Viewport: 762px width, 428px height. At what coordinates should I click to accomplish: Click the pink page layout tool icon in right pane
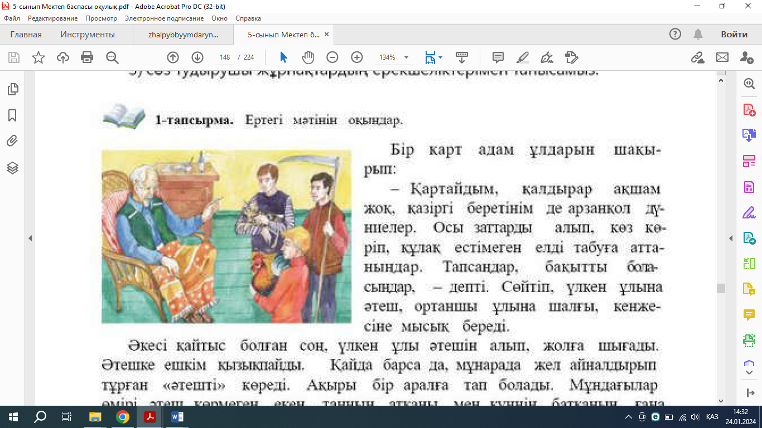749,161
